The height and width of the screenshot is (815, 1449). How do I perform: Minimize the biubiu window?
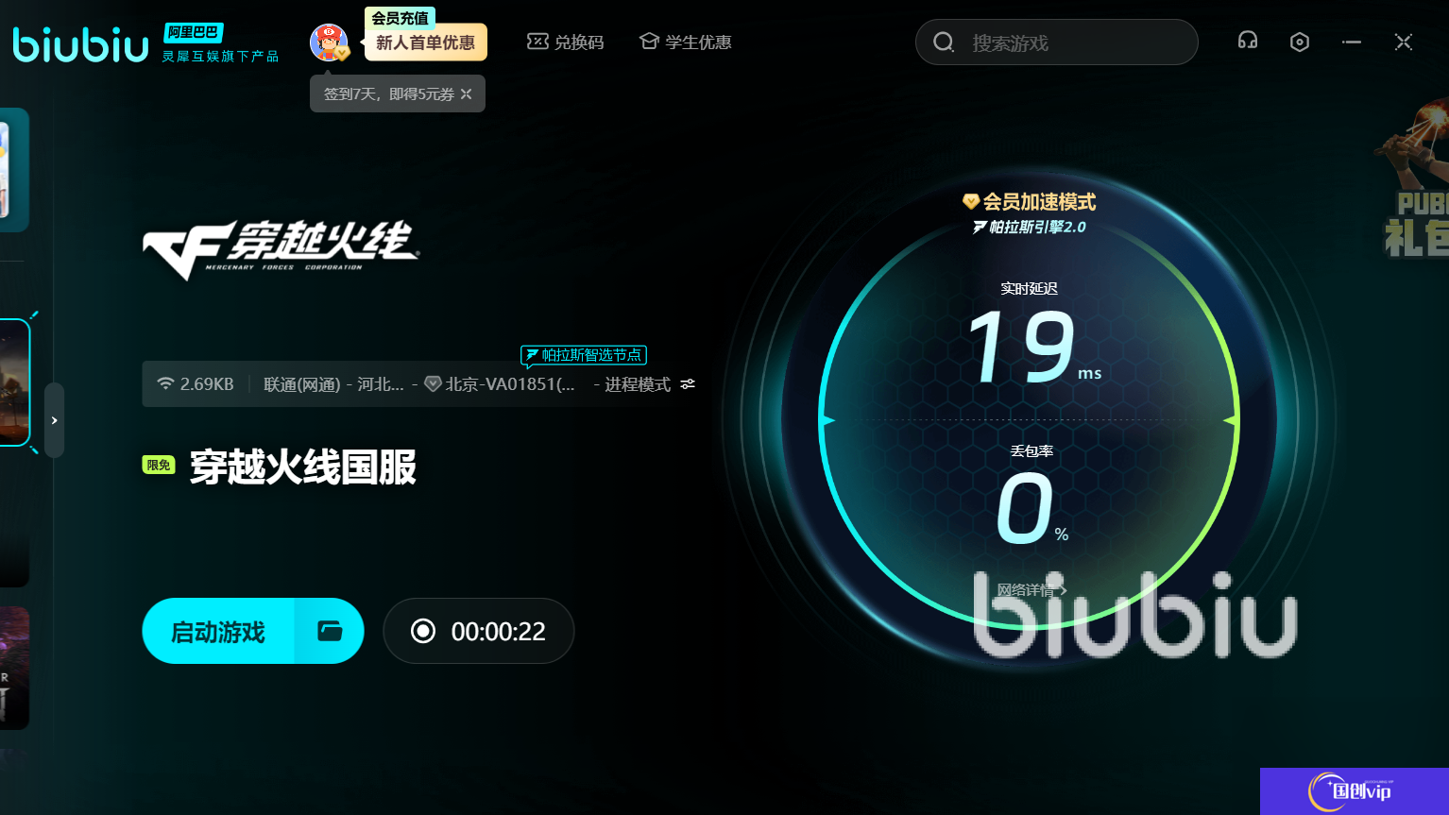tap(1352, 42)
